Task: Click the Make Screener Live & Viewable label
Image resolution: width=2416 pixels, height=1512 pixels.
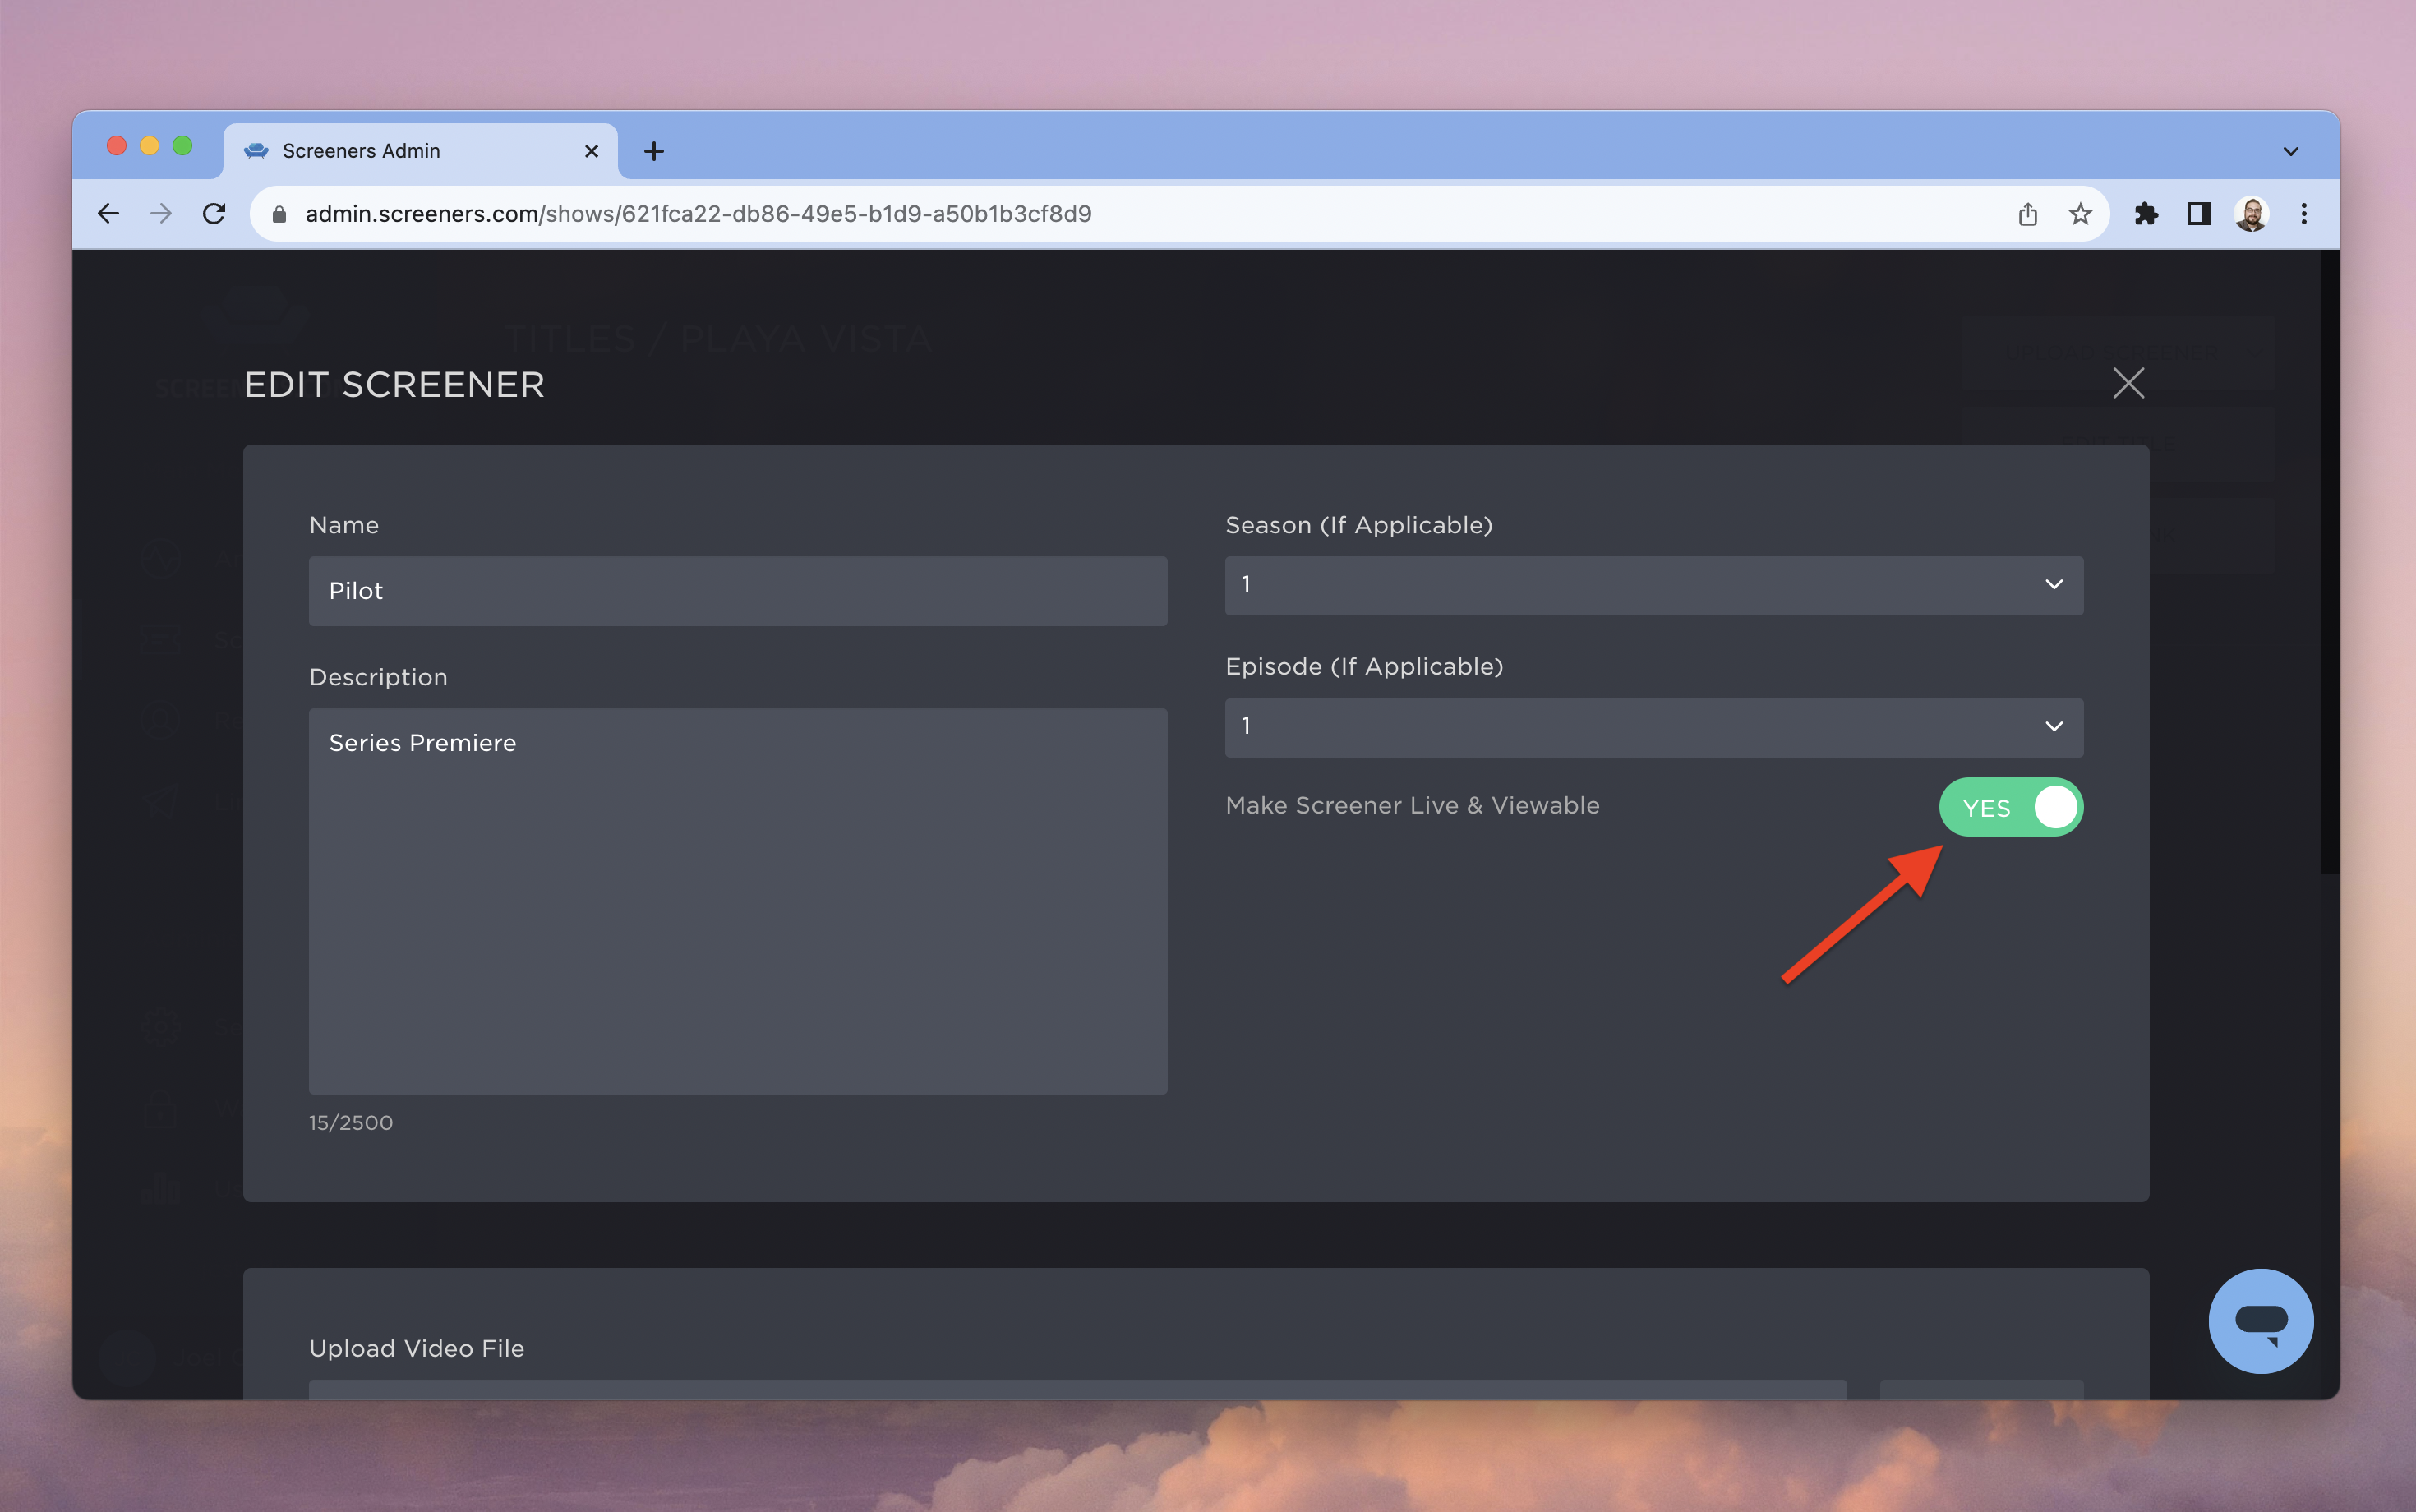Action: (x=1412, y=805)
